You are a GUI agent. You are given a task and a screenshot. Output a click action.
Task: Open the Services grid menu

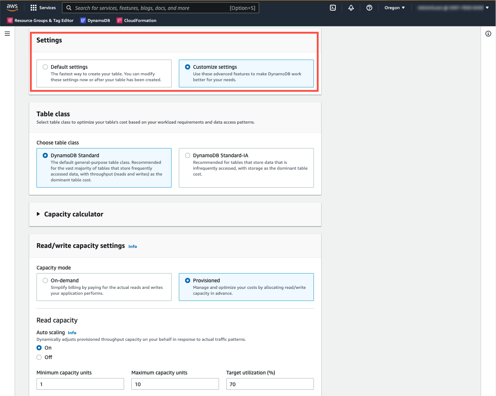click(x=34, y=8)
